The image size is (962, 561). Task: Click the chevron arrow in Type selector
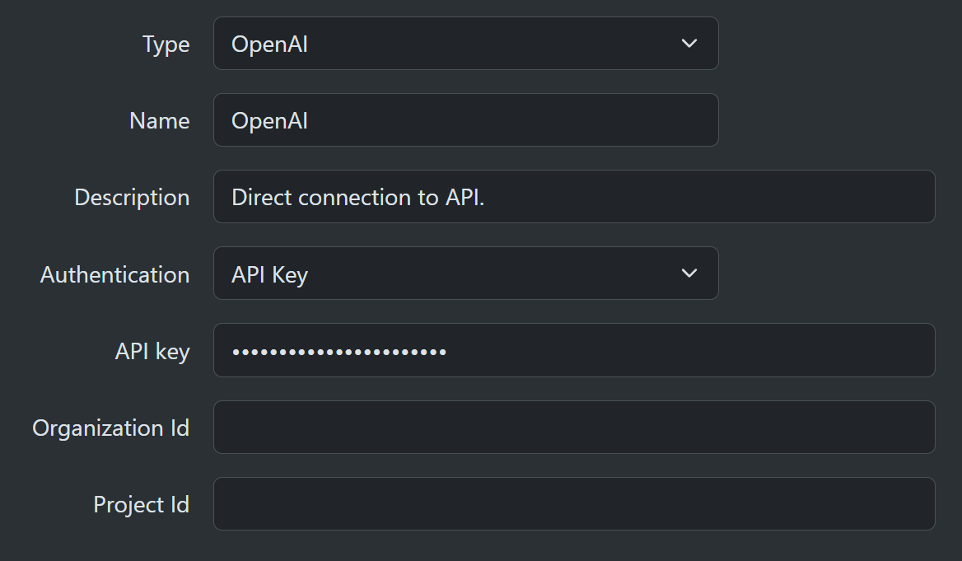[x=689, y=44]
